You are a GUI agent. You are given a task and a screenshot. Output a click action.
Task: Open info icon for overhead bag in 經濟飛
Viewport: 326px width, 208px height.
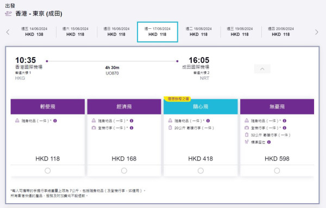(131, 128)
